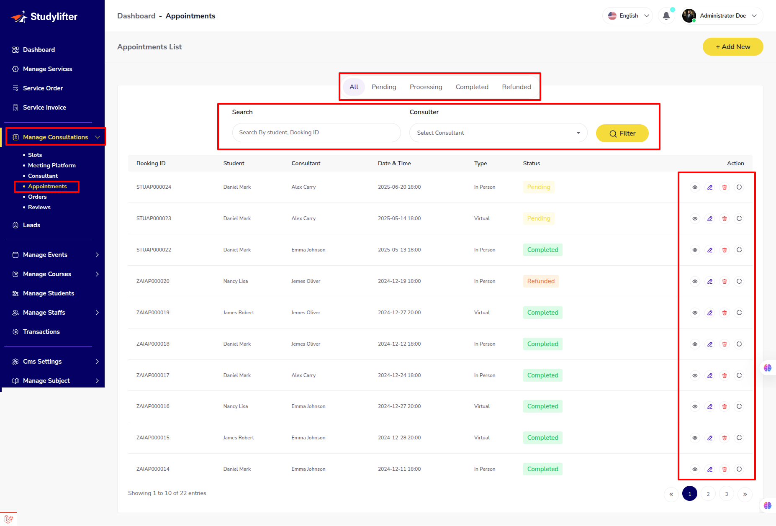This screenshot has width=776, height=526.
Task: Go to page 3 of appointments
Action: (x=727, y=494)
